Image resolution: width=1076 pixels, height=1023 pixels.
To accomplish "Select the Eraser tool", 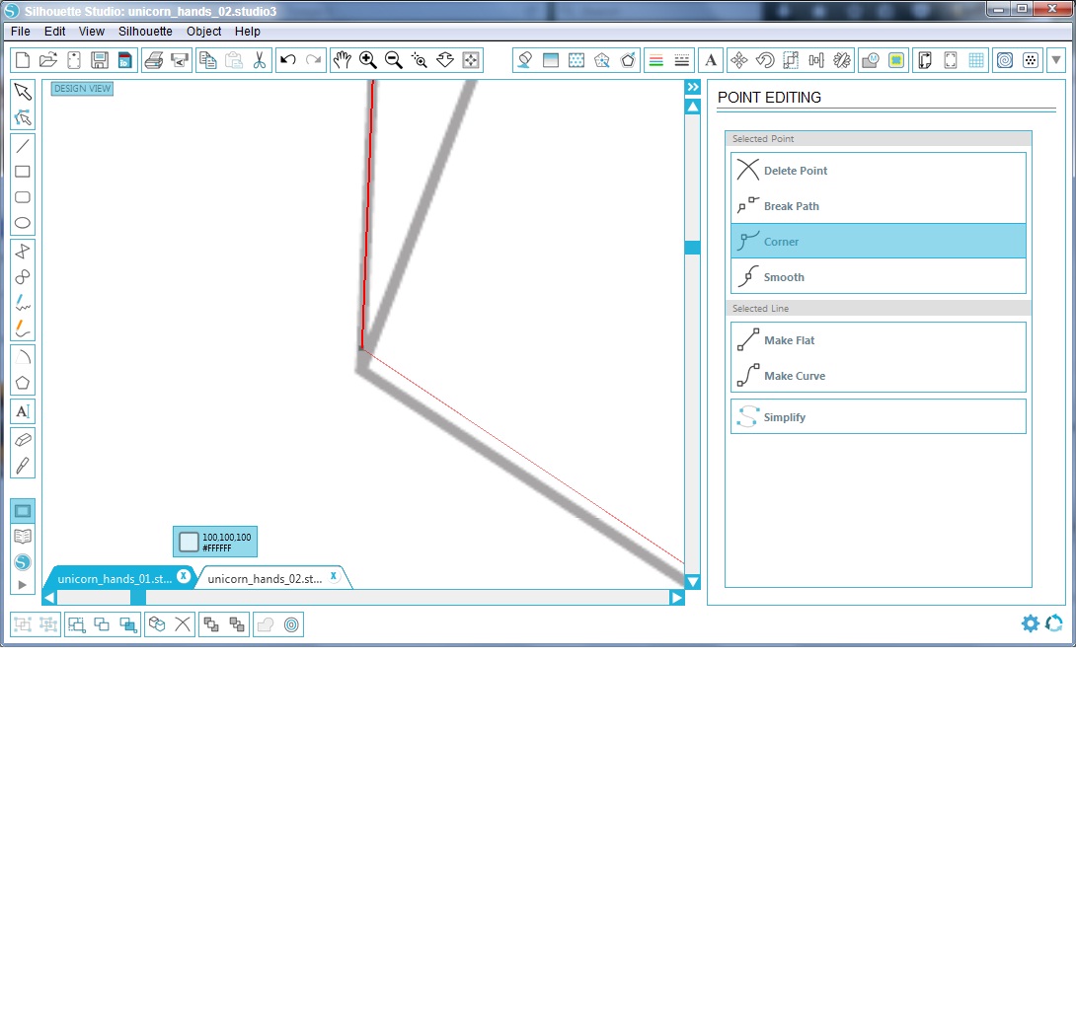I will coord(23,440).
